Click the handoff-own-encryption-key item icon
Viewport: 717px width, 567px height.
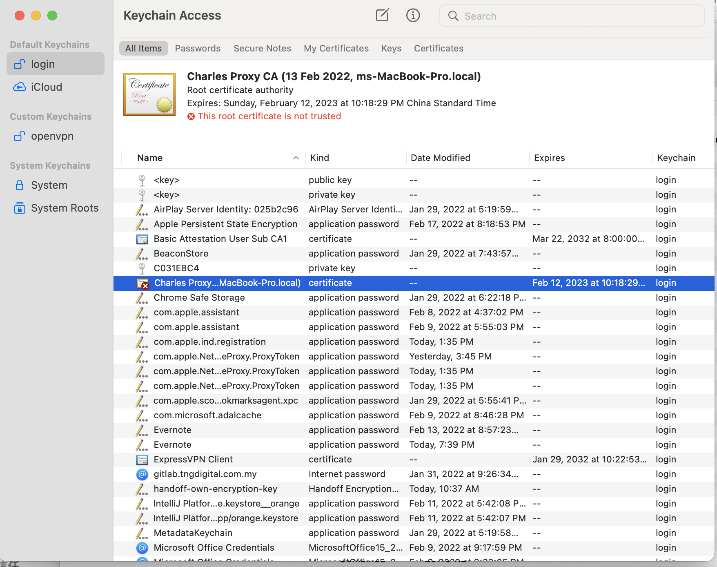tap(142, 489)
